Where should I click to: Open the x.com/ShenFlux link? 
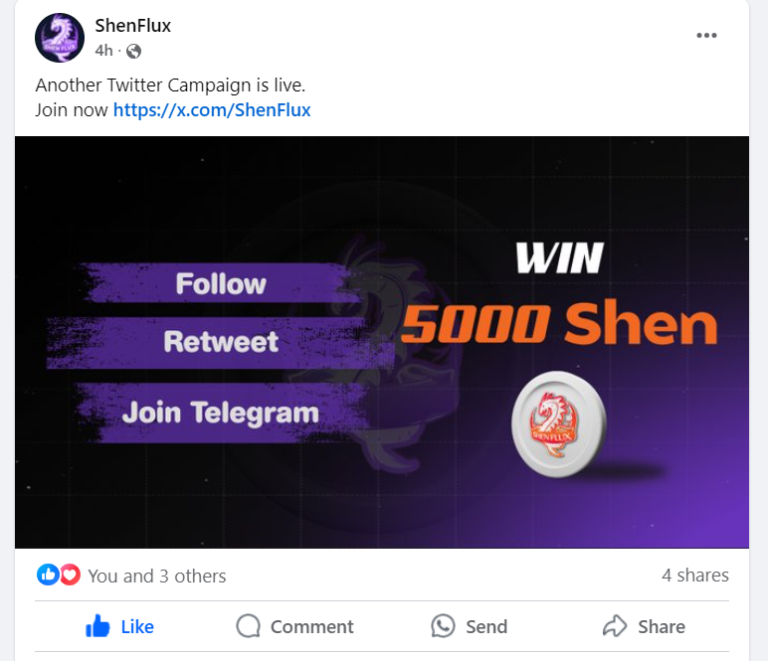point(212,110)
